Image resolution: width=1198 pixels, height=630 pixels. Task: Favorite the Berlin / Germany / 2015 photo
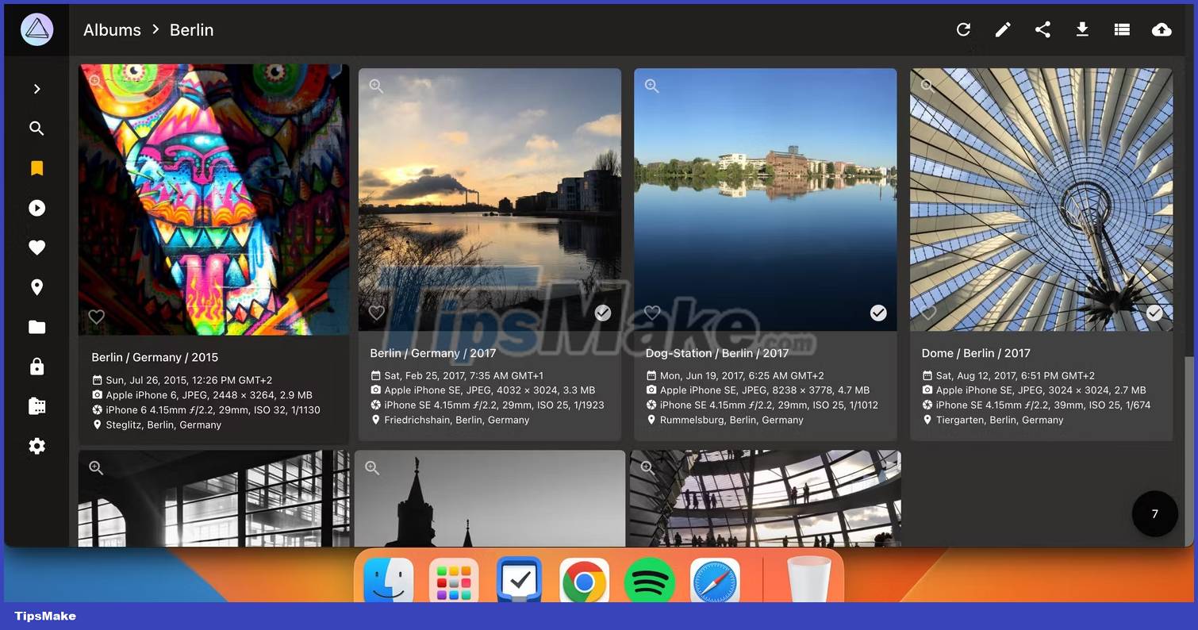96,316
